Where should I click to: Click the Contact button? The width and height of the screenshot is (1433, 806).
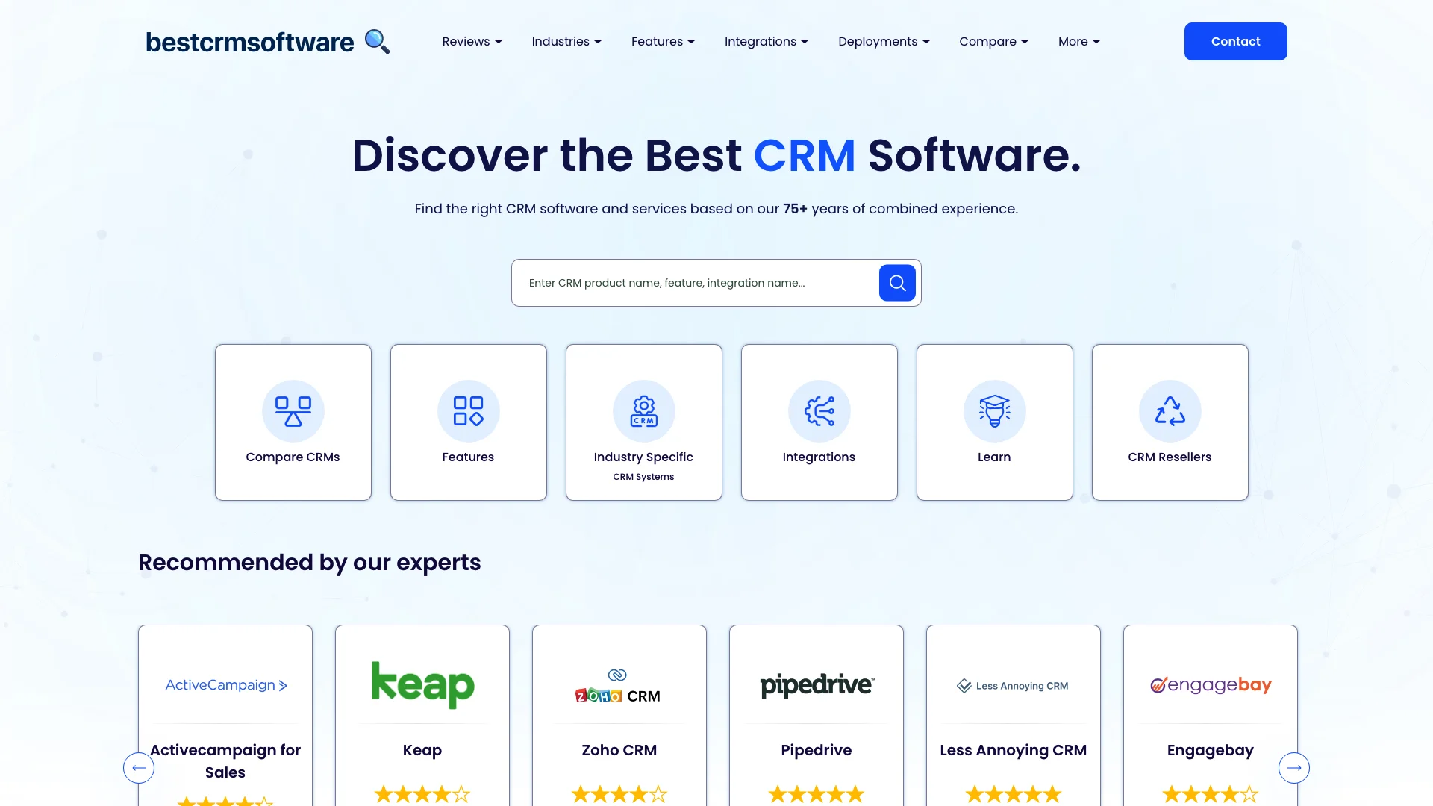[x=1235, y=41]
